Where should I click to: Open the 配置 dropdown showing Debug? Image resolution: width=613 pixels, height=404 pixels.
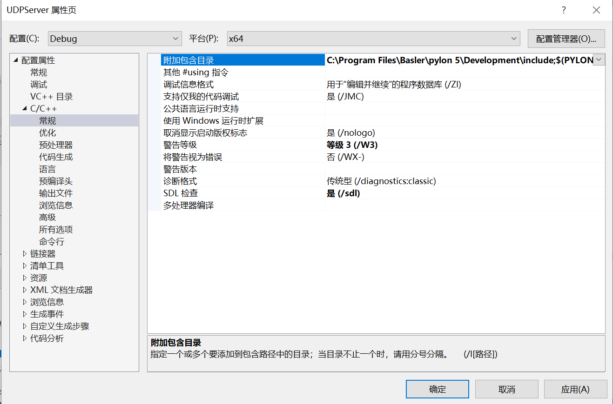click(x=175, y=39)
